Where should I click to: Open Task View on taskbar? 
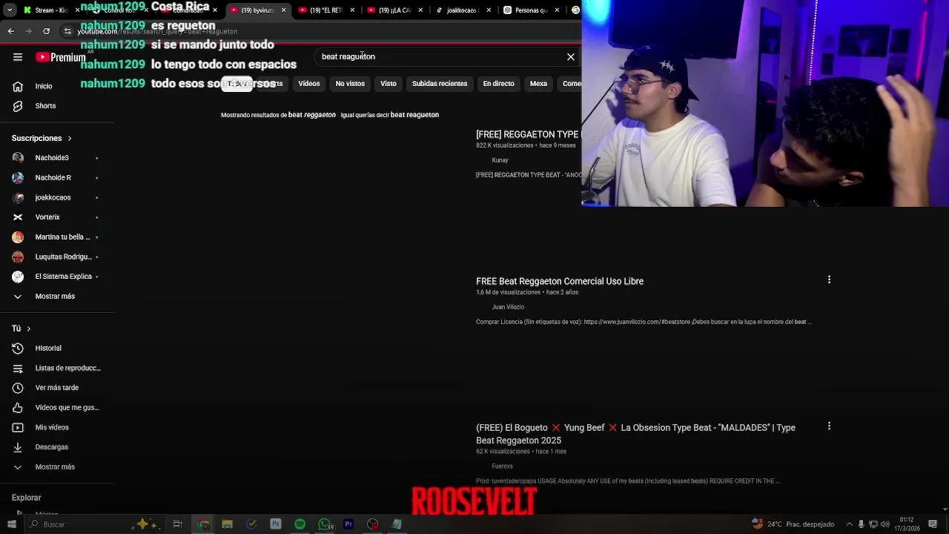coord(178,524)
